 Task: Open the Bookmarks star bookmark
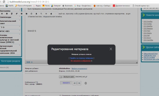67,6
